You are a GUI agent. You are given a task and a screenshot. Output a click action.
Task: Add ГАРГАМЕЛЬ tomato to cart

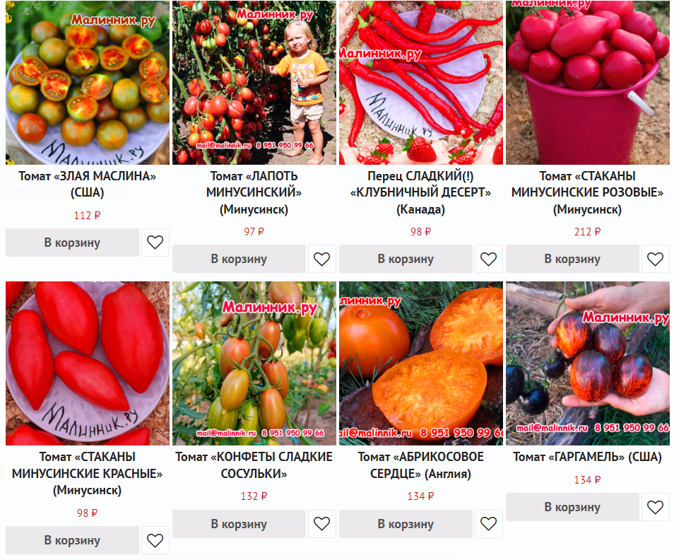click(x=572, y=507)
